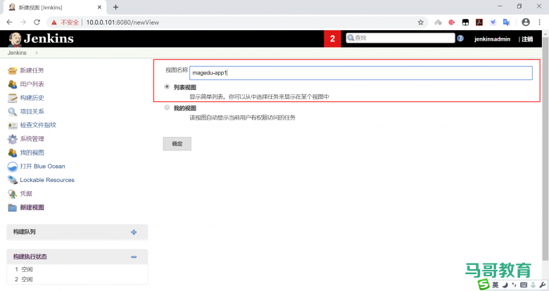Open the Lockable Resources link
This screenshot has height=291, width=549.
pyautogui.click(x=47, y=180)
